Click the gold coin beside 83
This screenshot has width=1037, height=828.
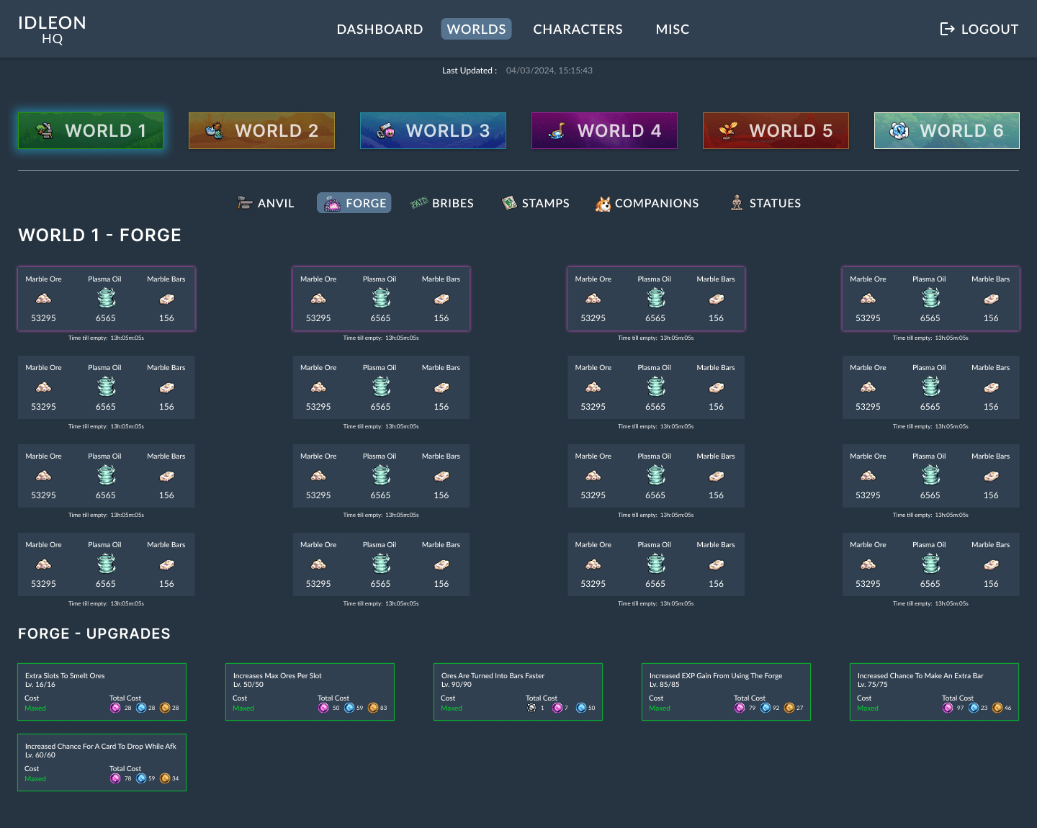point(373,708)
